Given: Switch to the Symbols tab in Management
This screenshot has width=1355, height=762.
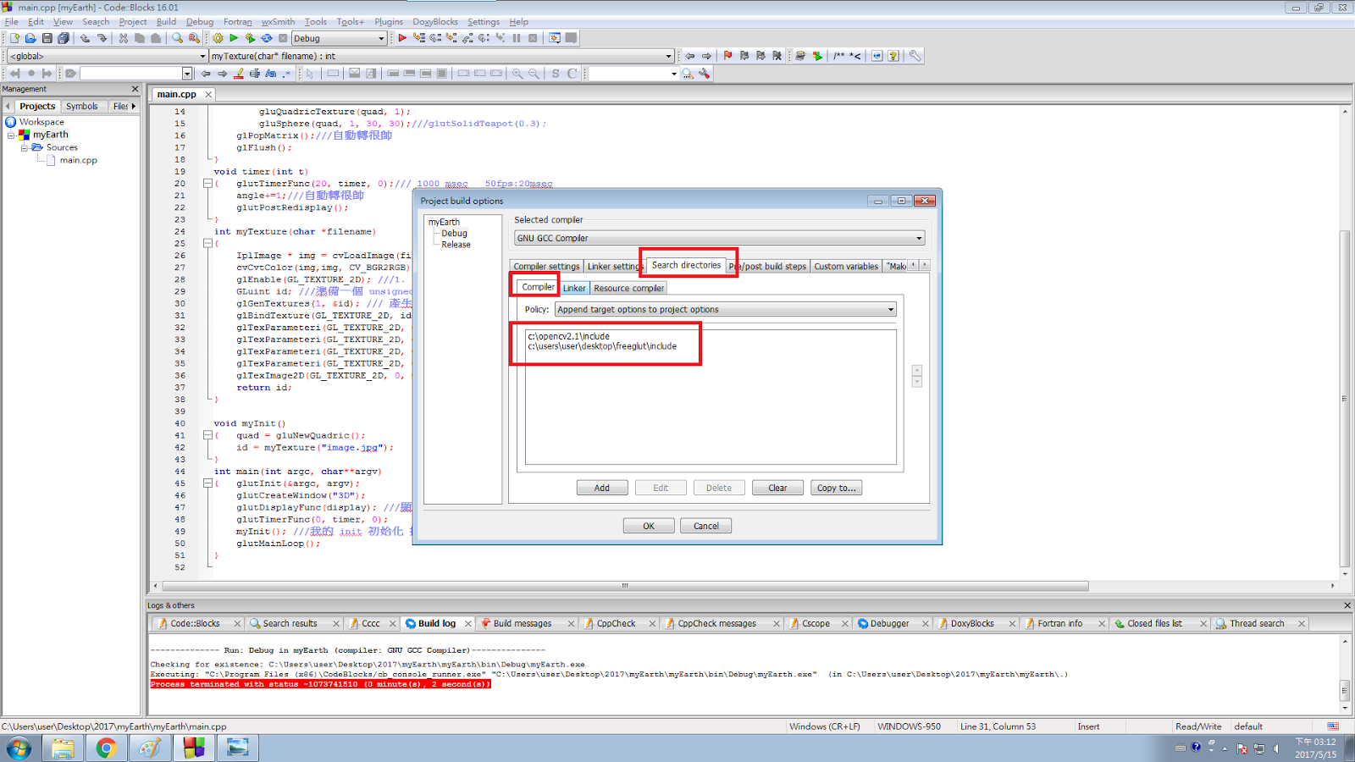Looking at the screenshot, I should pyautogui.click(x=82, y=106).
